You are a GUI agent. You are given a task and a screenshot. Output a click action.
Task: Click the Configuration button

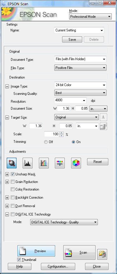click(58, 266)
